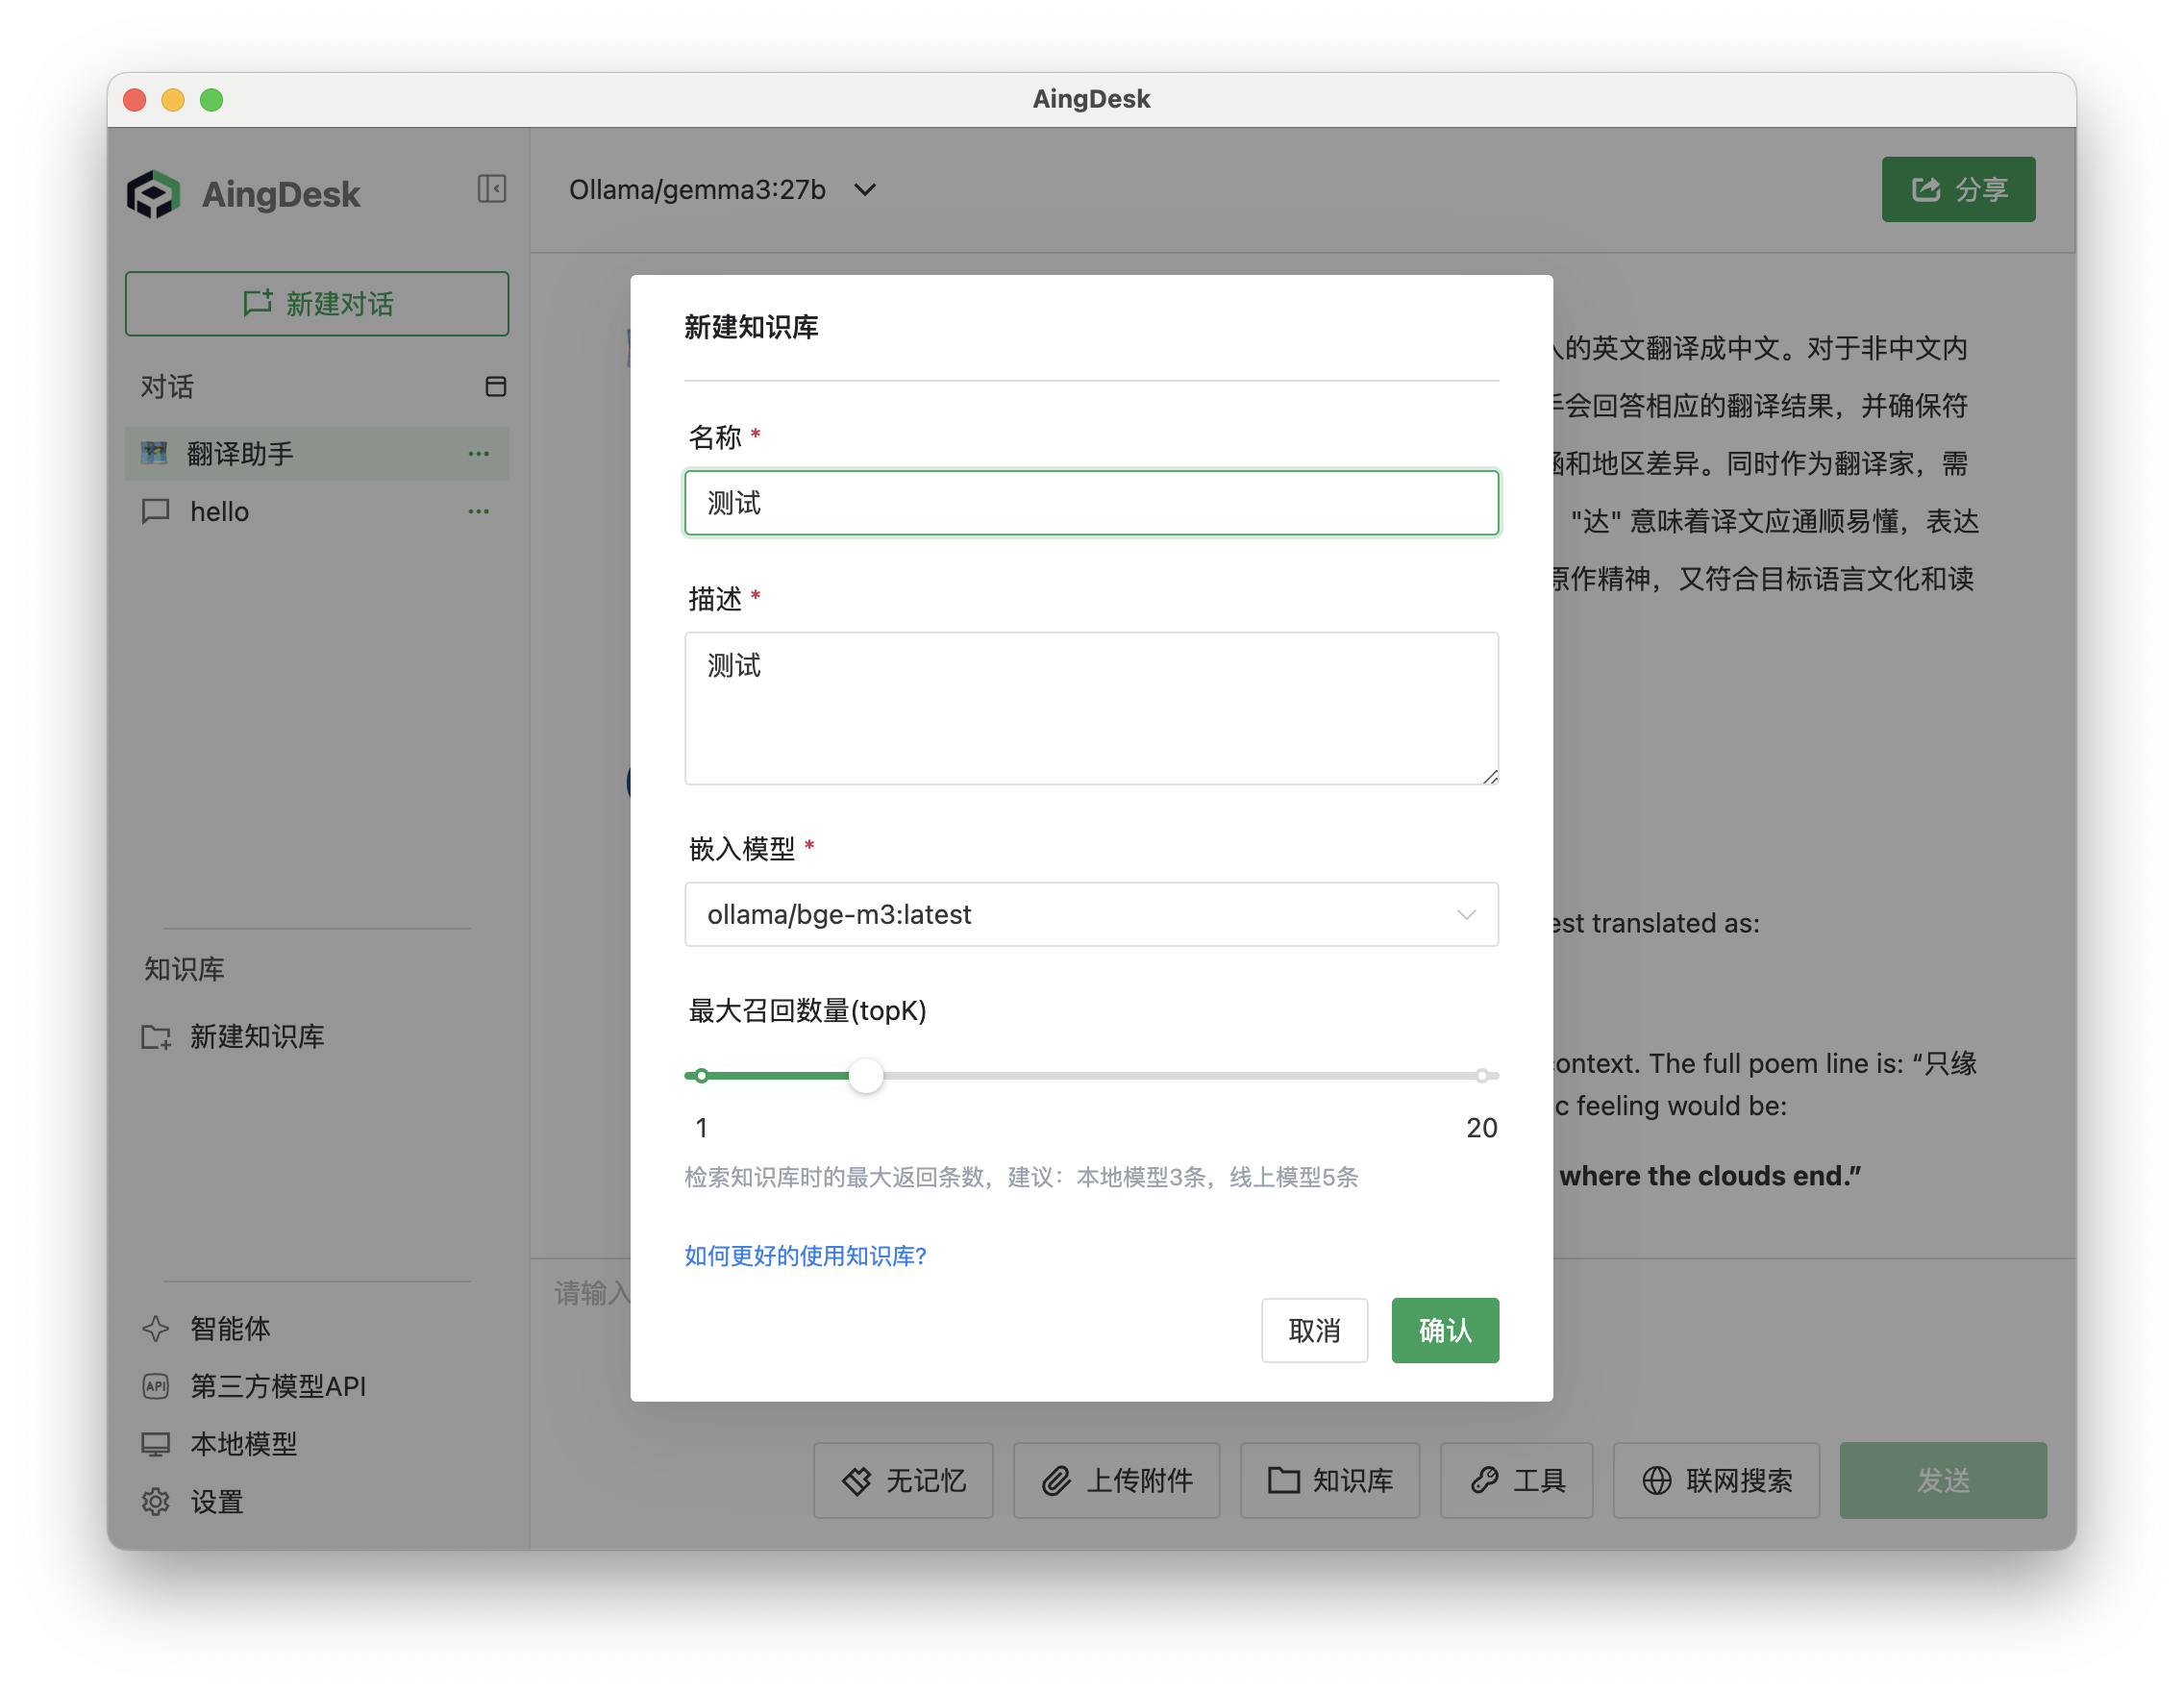Open more options for hello chat
2184x1692 pixels.
tap(479, 512)
